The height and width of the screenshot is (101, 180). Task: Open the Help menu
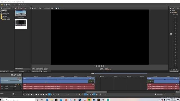23,2
